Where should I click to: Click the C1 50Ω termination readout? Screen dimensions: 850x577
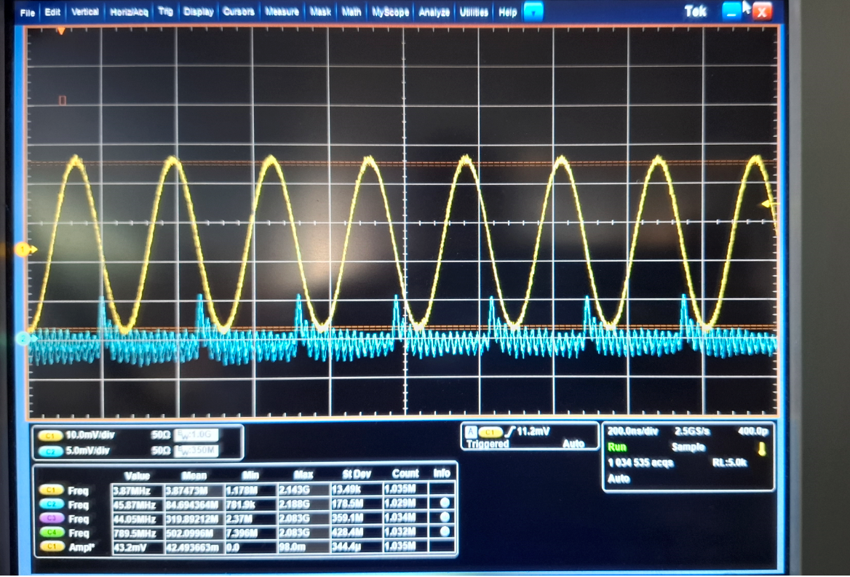pyautogui.click(x=160, y=435)
